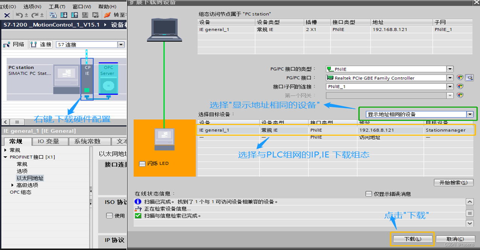
Task: Select 选项 under PROFINET 接口
Action: tap(22, 171)
